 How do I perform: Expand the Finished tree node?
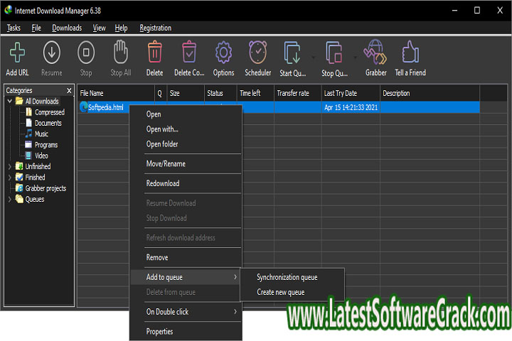[x=9, y=178]
